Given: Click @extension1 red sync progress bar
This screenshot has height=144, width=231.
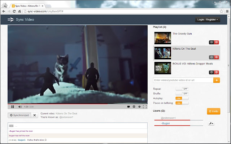Looking at the screenshot, I should click(179, 120).
